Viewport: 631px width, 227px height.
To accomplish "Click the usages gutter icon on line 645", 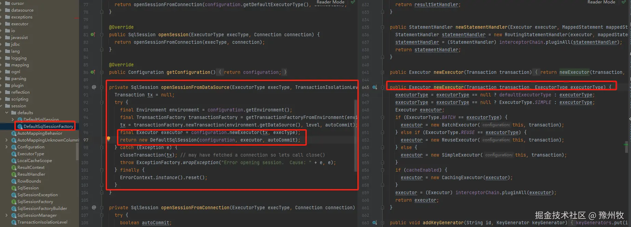I will pos(374,87).
